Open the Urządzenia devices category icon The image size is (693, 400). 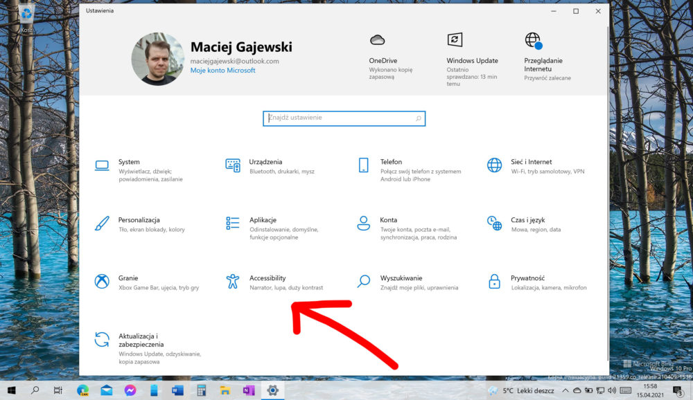[233, 165]
